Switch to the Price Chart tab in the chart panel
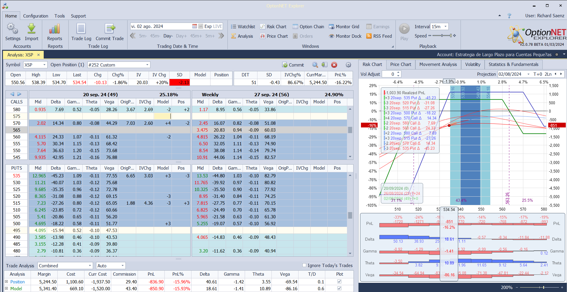 click(400, 64)
